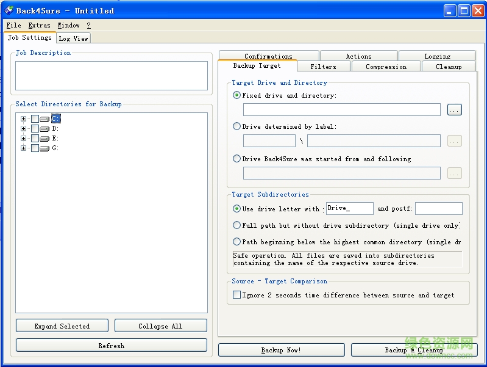Click the Collapse All button
This screenshot has width=487, height=367.
160,326
